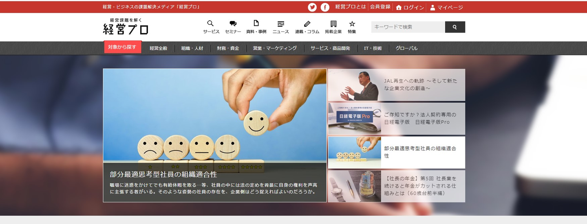The image size is (587, 224).
Task: Select the 営業・マーケティング category tab
Action: click(x=275, y=48)
